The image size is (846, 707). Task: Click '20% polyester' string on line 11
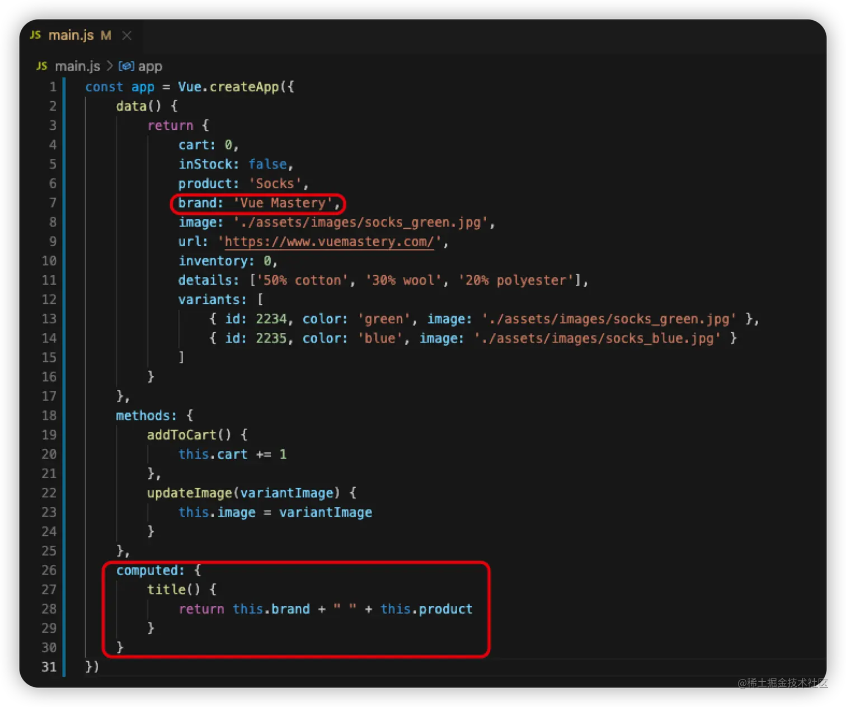516,280
